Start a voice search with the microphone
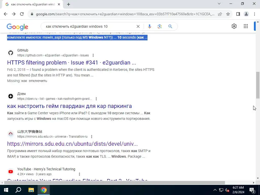260x195 pixels. pos(149,26)
